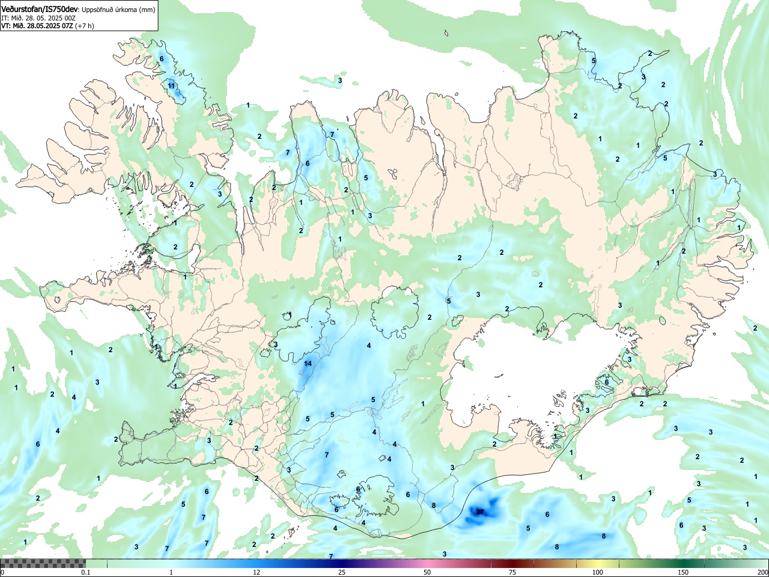
Task: Click the 150 label on color scale
Action: point(682,572)
